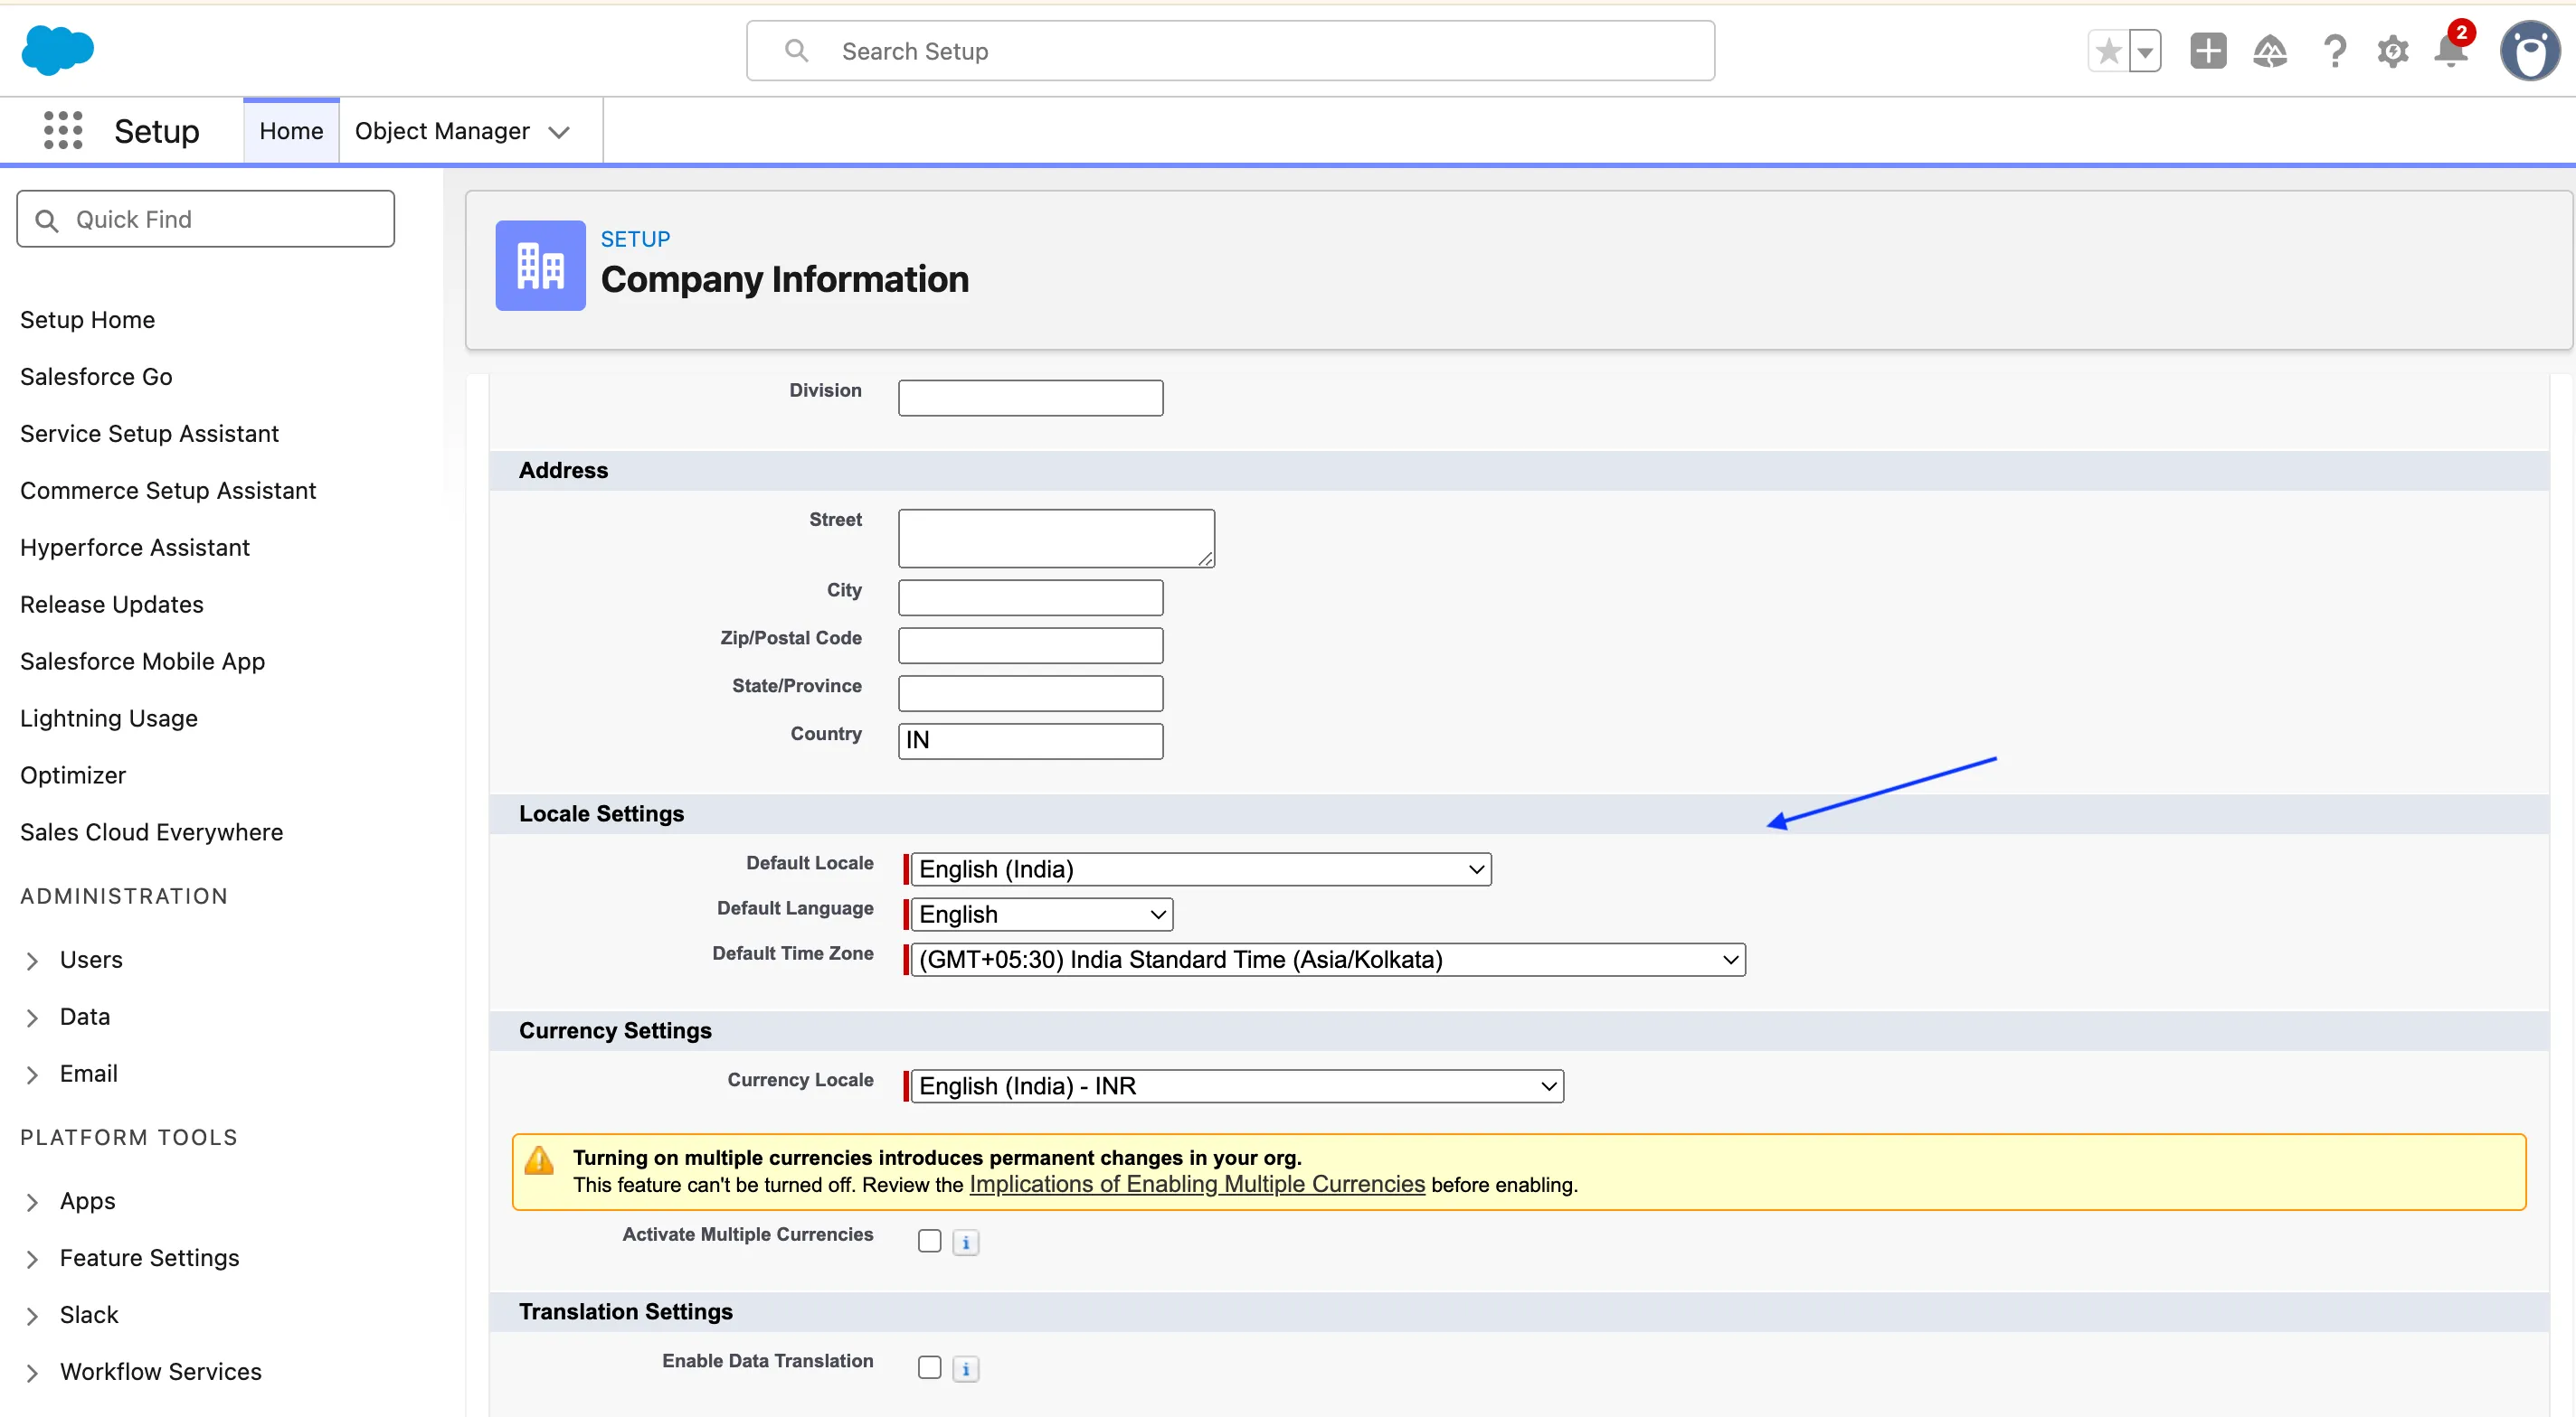Viewport: 2576px width, 1417px height.
Task: Open the Currency Locale dropdown
Action: click(1236, 1086)
